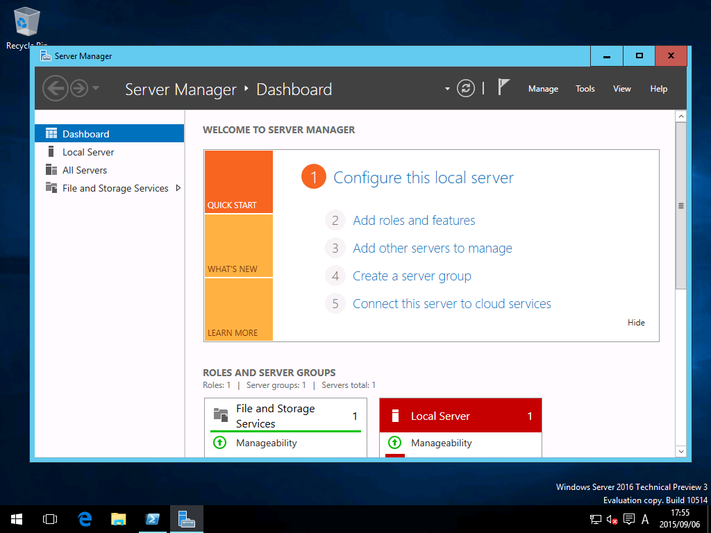Click Manageability under Local Server tile
Screen dimensions: 711x533
441,443
